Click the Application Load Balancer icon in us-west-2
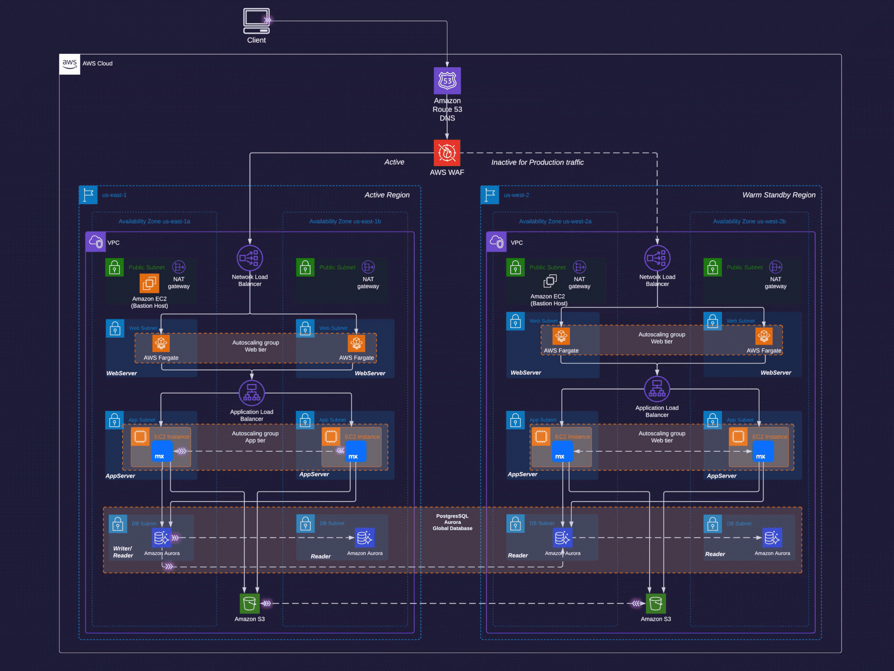This screenshot has width=894, height=671. pos(657,389)
